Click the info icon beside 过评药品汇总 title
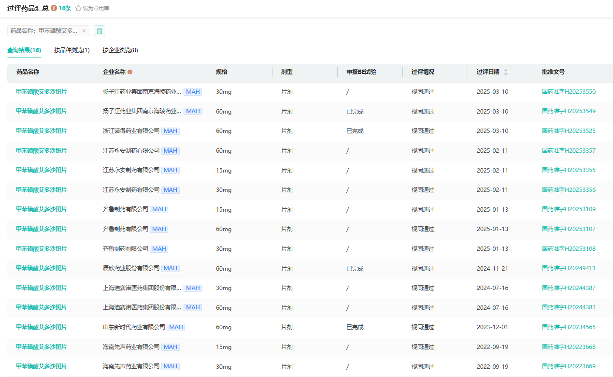613x377 pixels. pos(54,8)
